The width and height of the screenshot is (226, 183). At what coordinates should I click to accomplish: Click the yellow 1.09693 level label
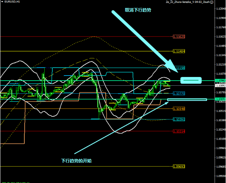[x=179, y=166]
